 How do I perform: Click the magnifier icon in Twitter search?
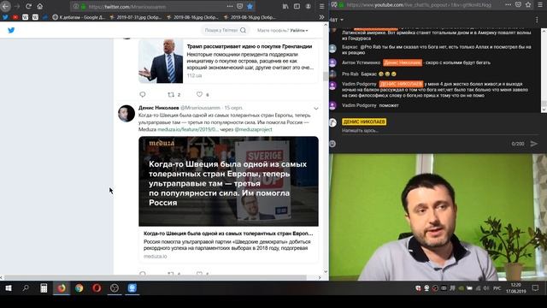(243, 31)
